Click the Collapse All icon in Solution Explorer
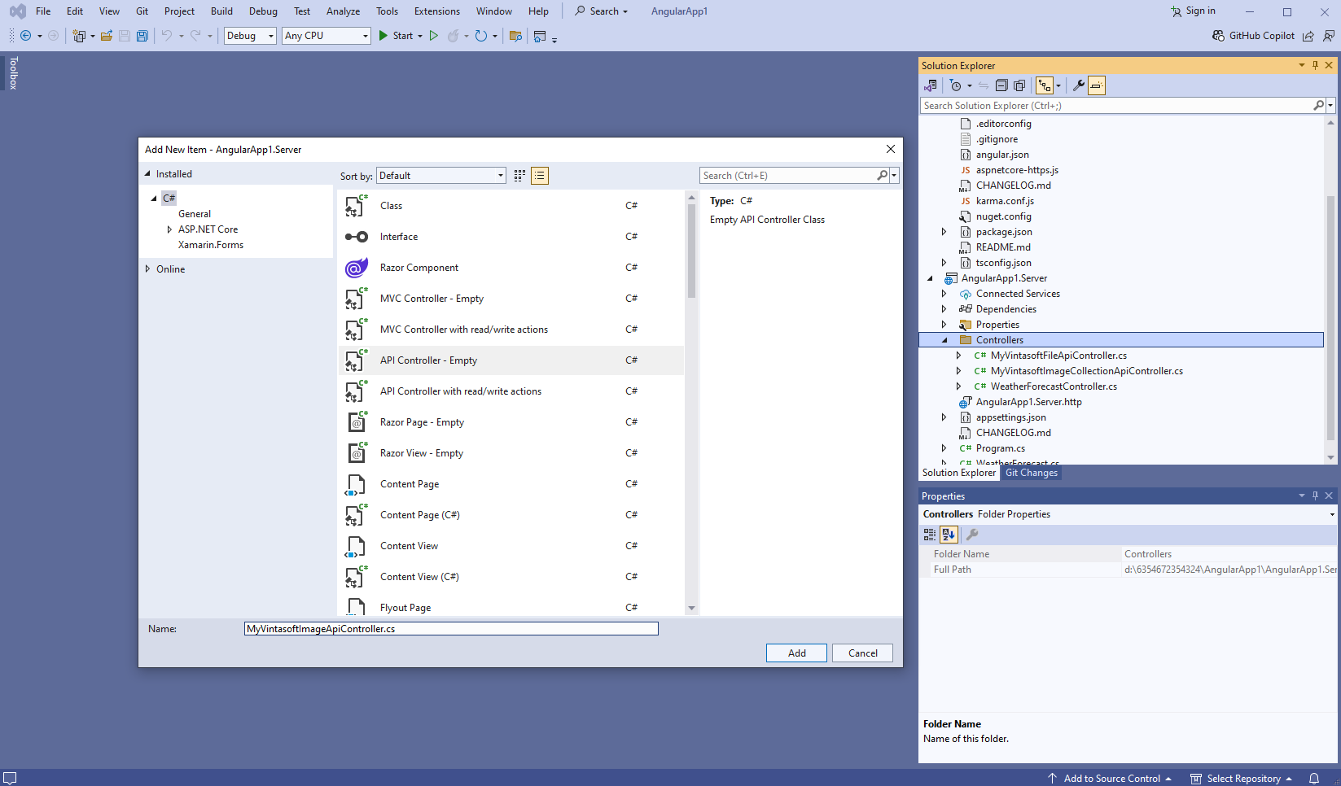 [1001, 85]
